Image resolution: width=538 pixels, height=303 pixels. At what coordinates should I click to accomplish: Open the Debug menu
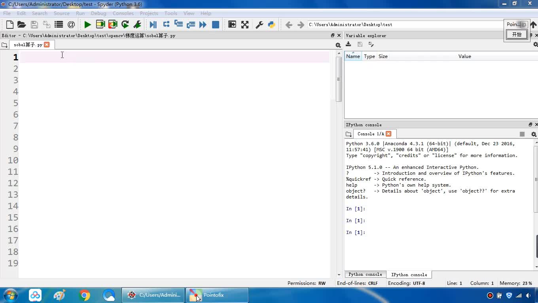tap(99, 13)
